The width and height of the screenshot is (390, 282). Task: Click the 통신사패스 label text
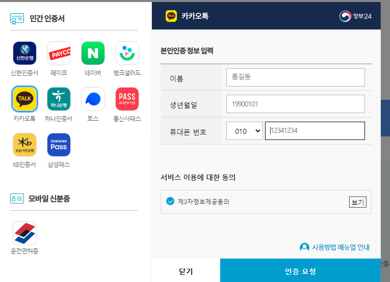127,119
